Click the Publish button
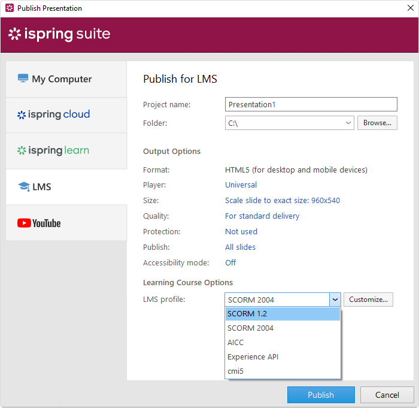This screenshot has height=408, width=419. click(321, 395)
